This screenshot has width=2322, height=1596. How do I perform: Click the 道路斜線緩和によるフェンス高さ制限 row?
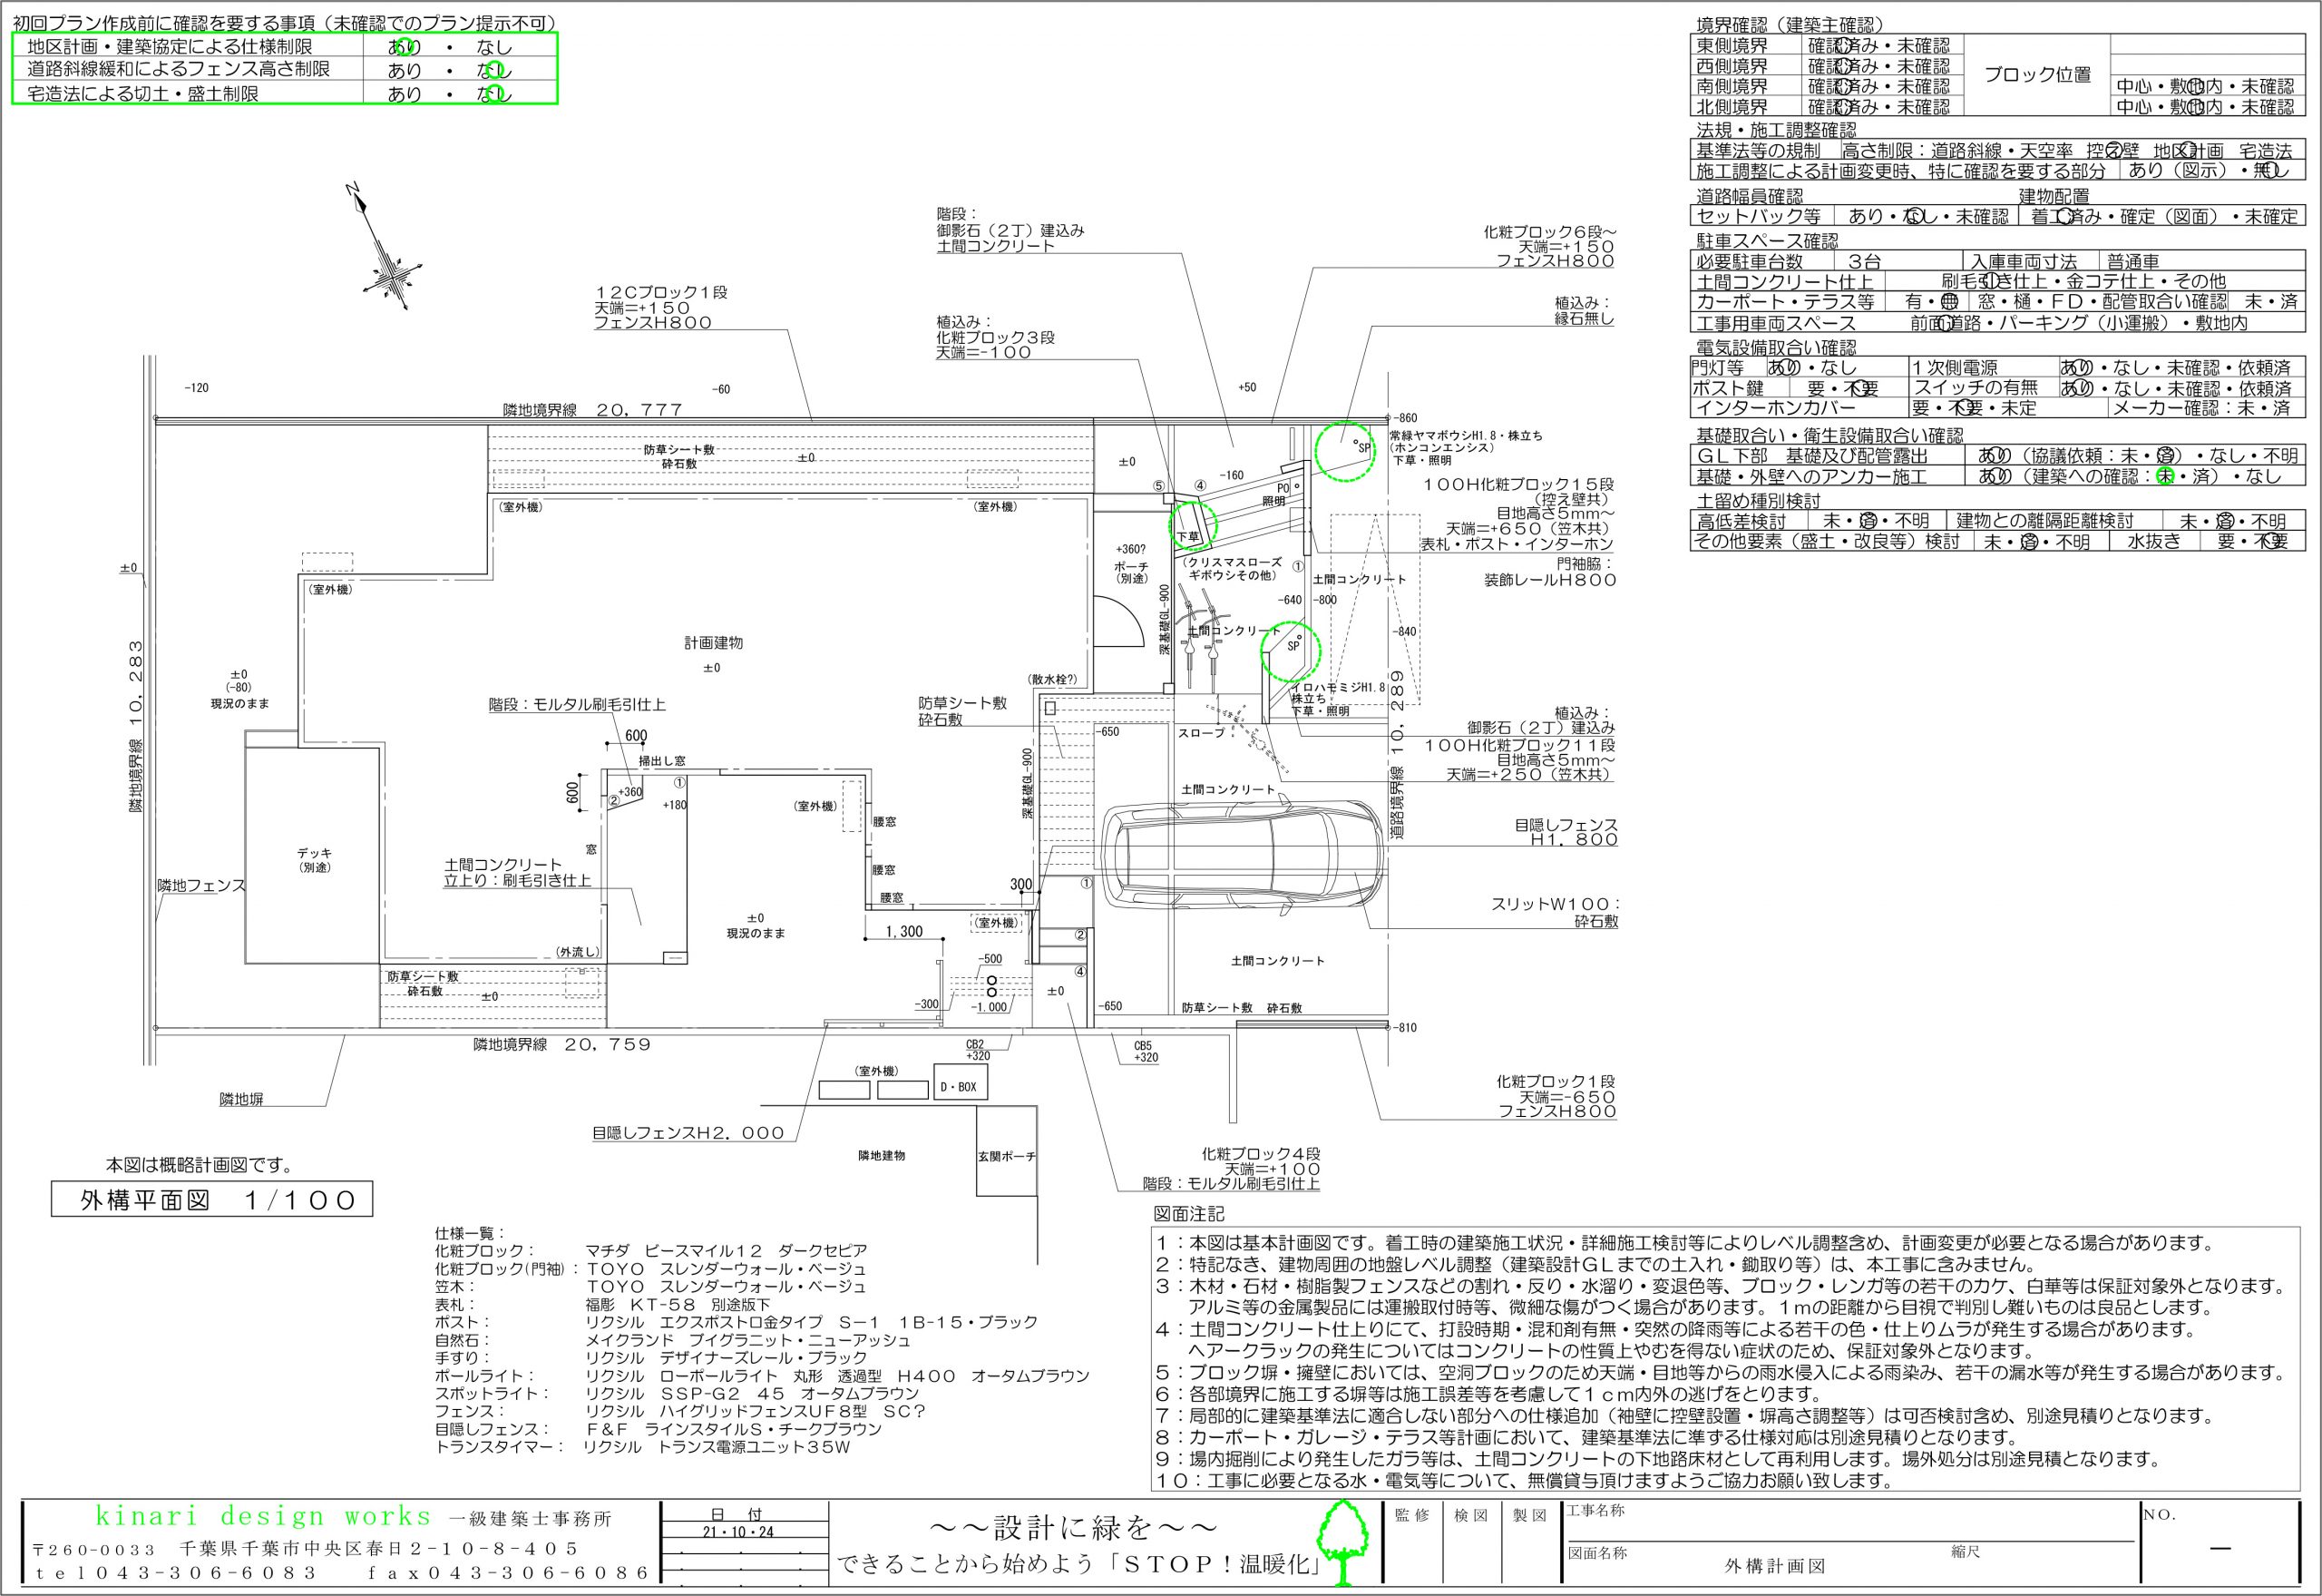(x=284, y=69)
